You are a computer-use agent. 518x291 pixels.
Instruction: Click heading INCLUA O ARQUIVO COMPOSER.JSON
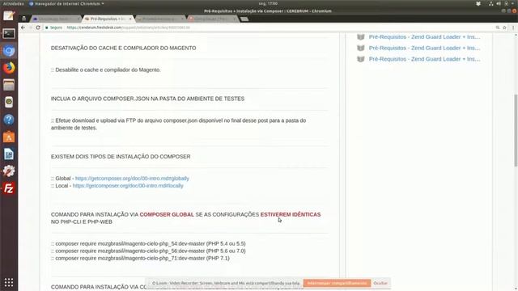pyautogui.click(x=147, y=99)
